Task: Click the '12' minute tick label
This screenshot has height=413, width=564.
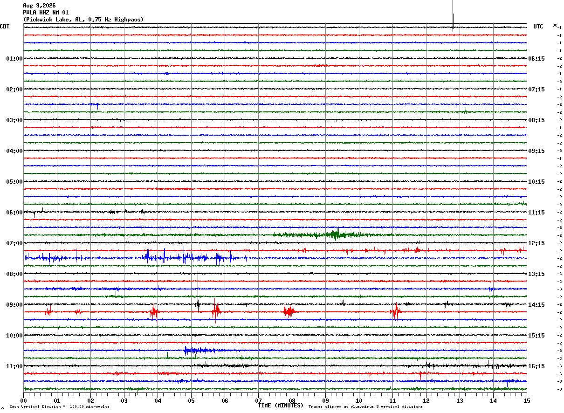Action: tap(426, 400)
